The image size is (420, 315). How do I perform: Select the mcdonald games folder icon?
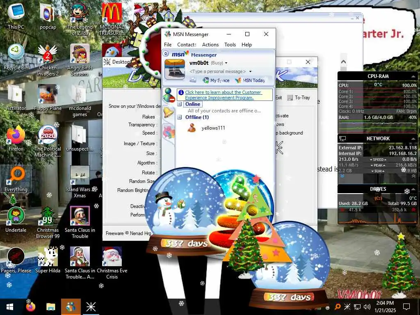point(80,101)
